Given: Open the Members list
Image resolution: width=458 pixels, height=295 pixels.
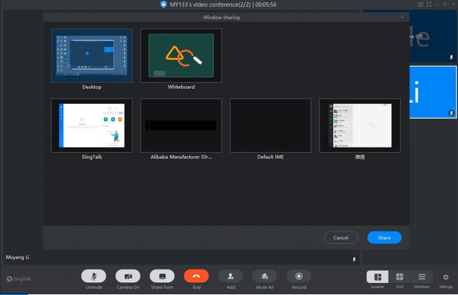Looking at the screenshot, I should click(422, 277).
